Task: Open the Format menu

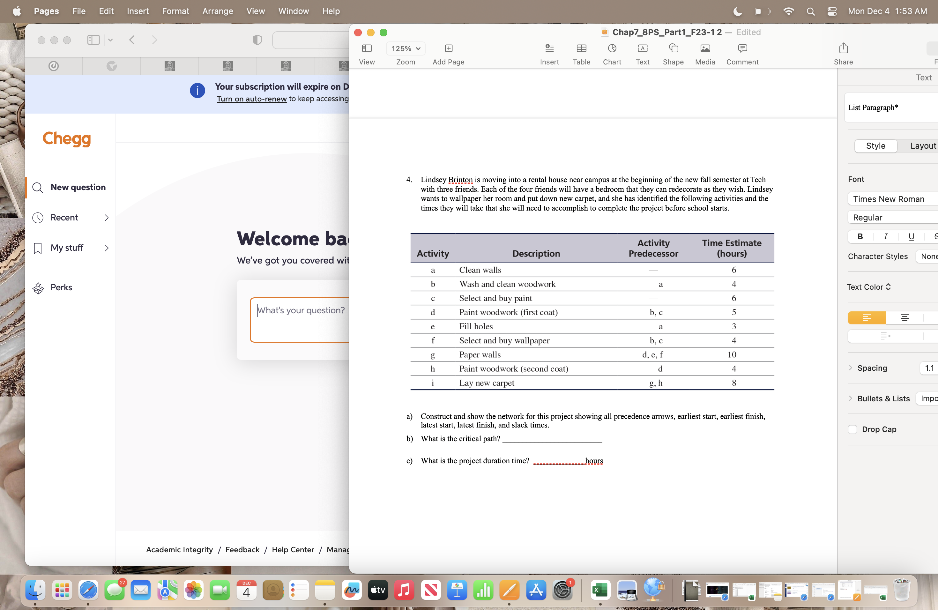Action: [x=176, y=11]
